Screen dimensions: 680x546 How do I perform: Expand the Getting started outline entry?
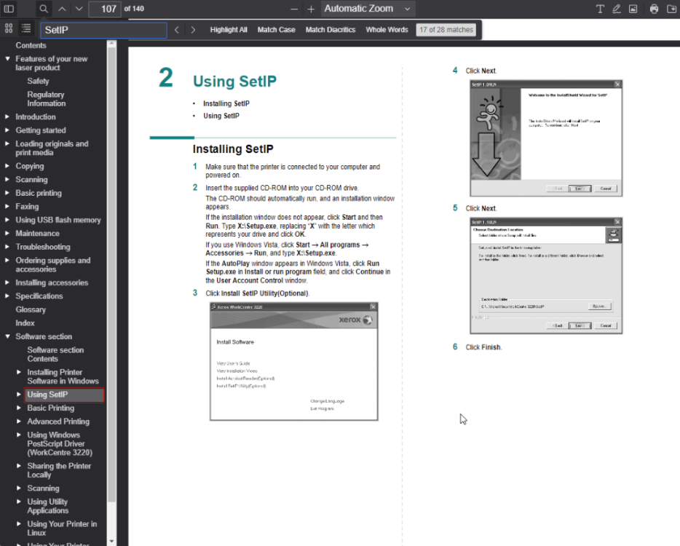pyautogui.click(x=7, y=130)
